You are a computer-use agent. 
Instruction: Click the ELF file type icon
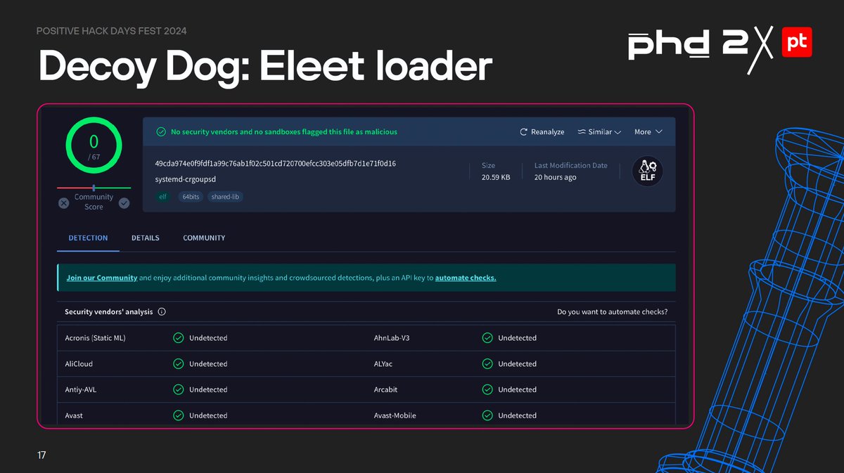coord(647,171)
